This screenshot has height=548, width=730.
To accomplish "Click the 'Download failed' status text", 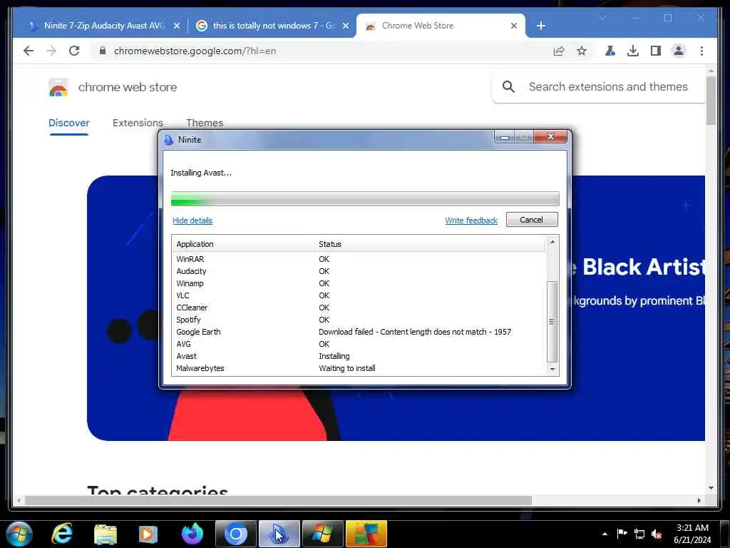I will point(415,332).
